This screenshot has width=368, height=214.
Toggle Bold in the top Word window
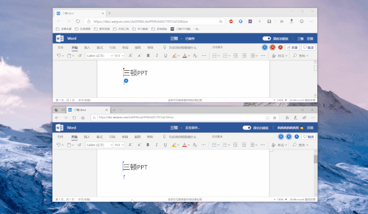click(x=148, y=56)
